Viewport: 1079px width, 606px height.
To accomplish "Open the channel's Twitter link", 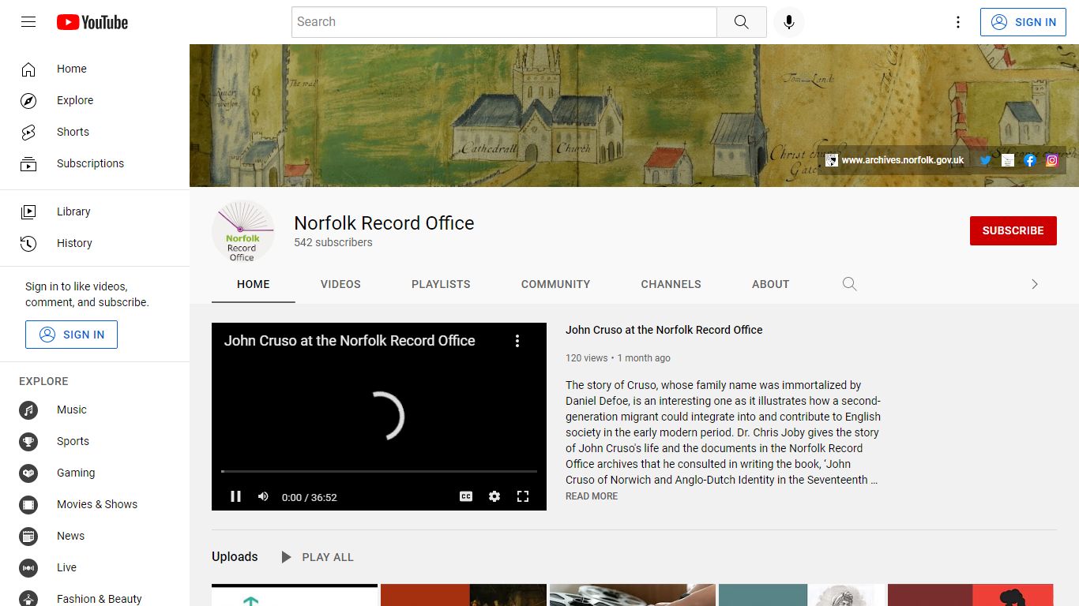I will pos(986,160).
